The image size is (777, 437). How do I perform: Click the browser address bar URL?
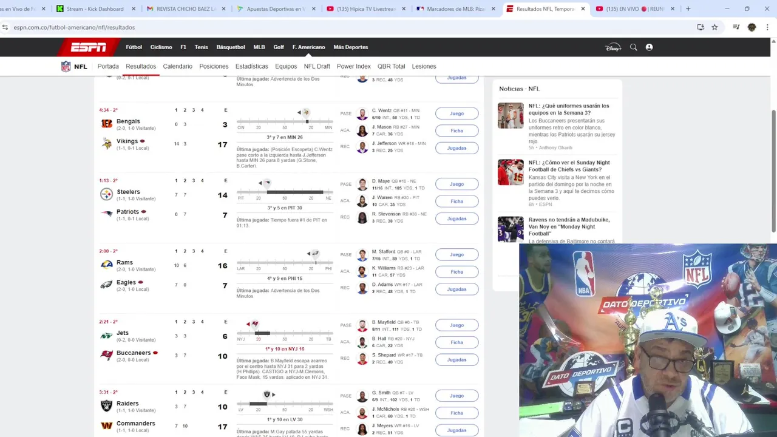[x=74, y=27]
